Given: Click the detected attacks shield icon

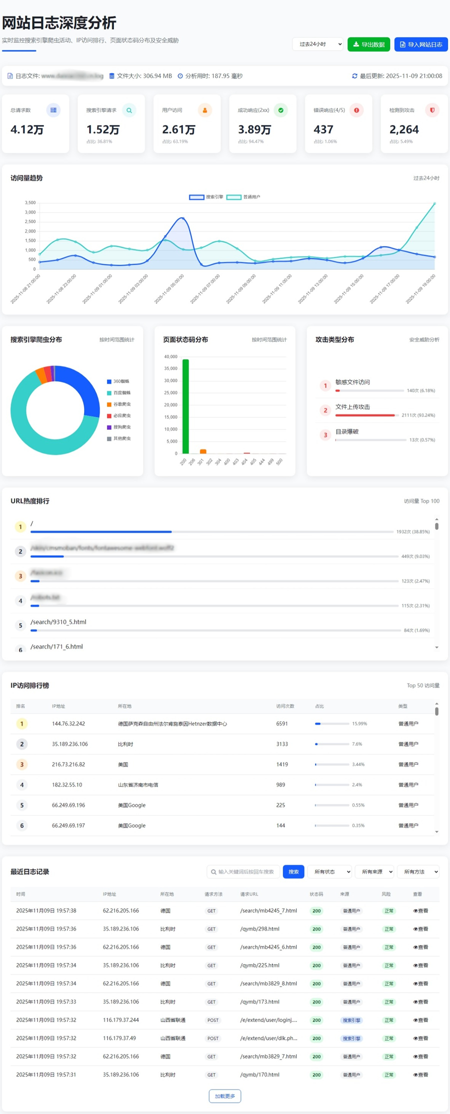Looking at the screenshot, I should (432, 110).
